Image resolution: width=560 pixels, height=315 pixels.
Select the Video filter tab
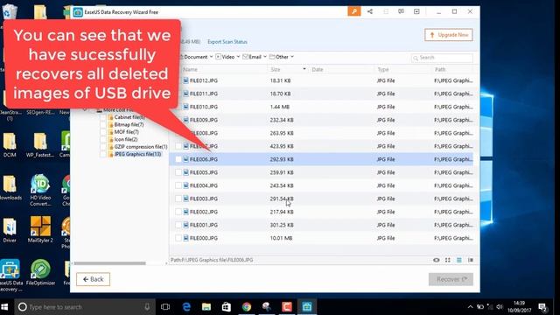point(225,57)
